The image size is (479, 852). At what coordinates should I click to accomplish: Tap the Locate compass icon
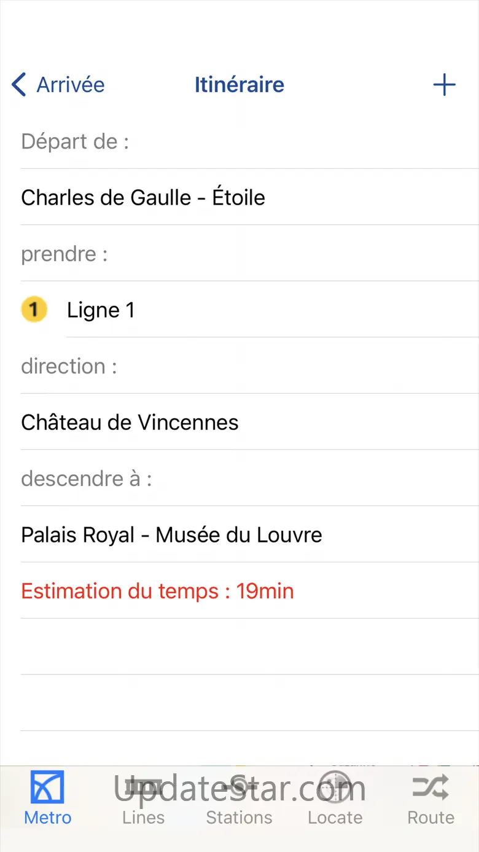[x=335, y=787]
